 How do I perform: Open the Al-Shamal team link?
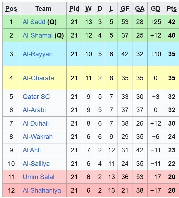38,35
